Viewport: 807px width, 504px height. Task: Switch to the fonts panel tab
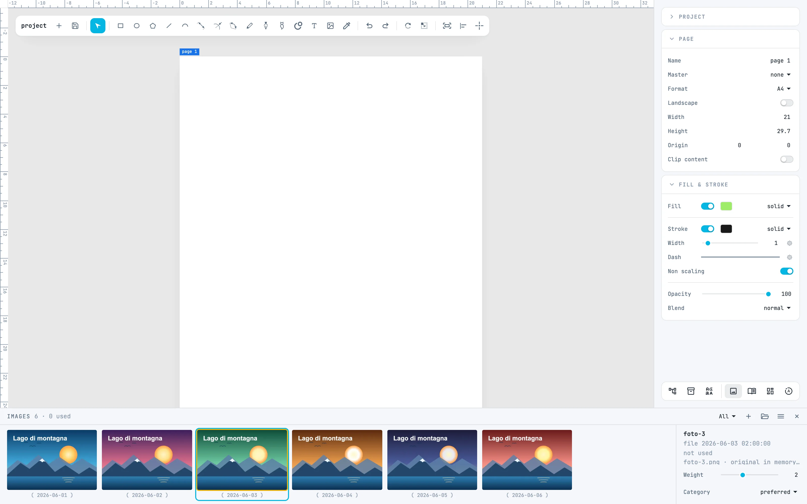click(x=709, y=391)
